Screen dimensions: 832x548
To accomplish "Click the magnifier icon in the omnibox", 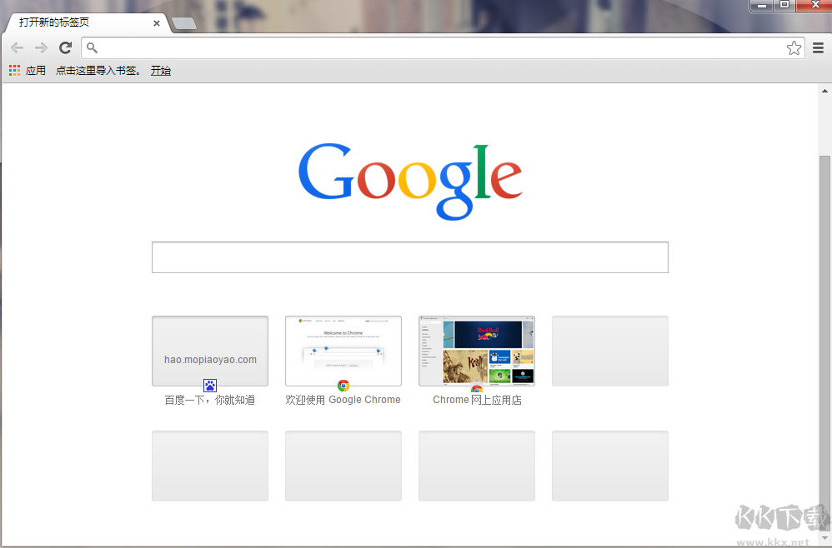I will coord(92,47).
